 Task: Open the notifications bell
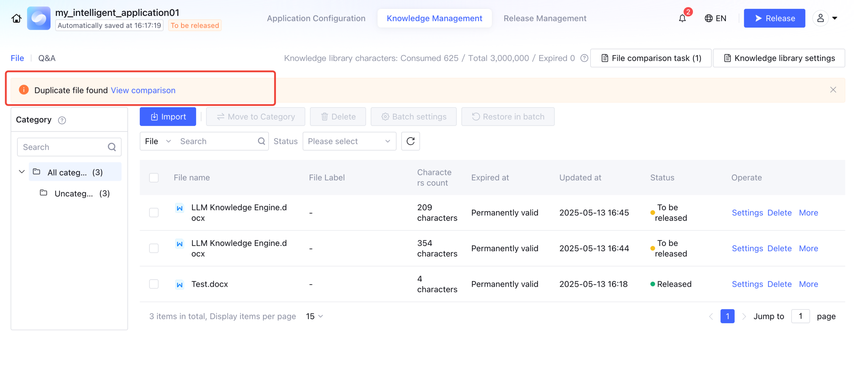click(x=682, y=19)
